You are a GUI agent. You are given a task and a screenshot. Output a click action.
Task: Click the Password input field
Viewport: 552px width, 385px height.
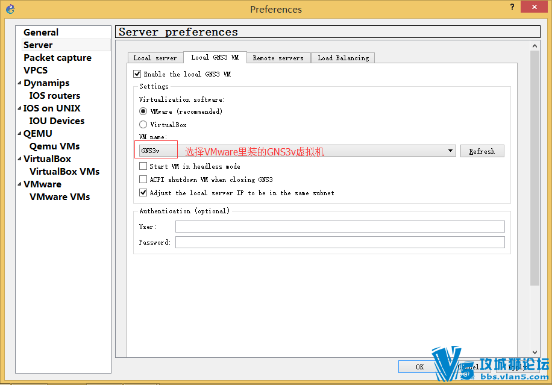[x=340, y=242]
